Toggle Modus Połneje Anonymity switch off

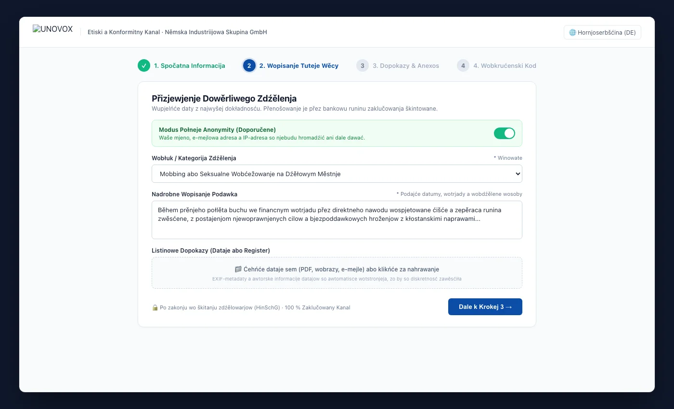(x=505, y=133)
